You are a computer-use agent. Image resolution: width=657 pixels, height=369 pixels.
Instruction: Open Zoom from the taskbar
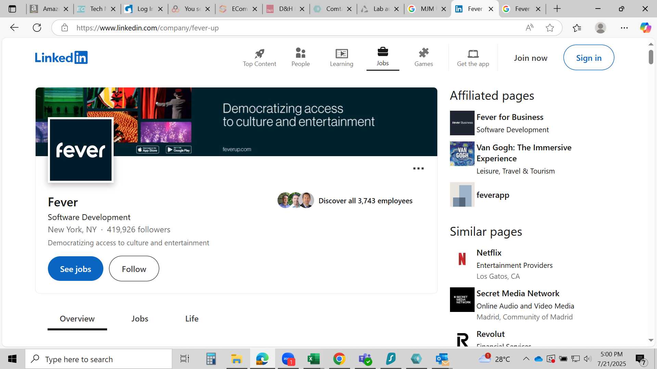(288, 359)
